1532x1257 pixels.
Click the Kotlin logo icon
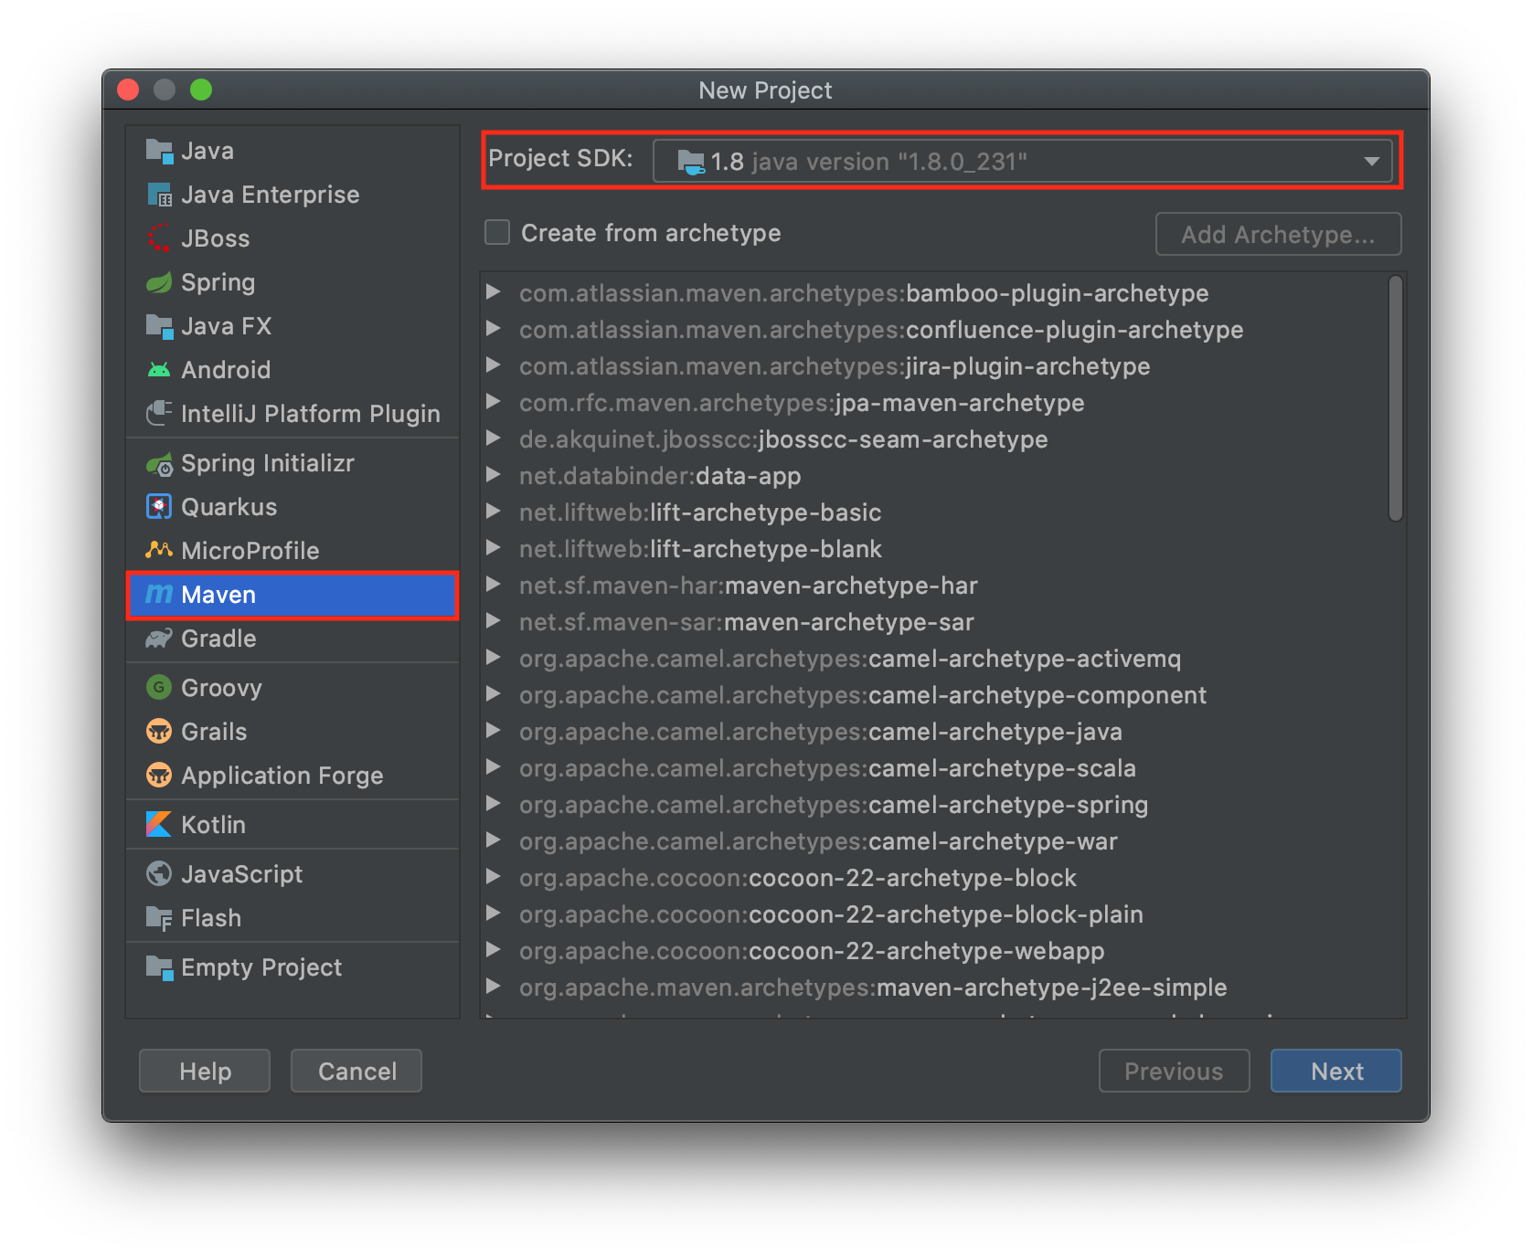click(x=159, y=825)
